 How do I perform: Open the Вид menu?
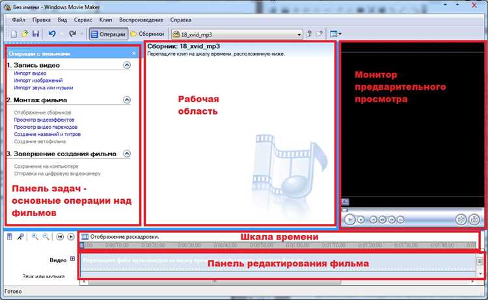[62, 20]
